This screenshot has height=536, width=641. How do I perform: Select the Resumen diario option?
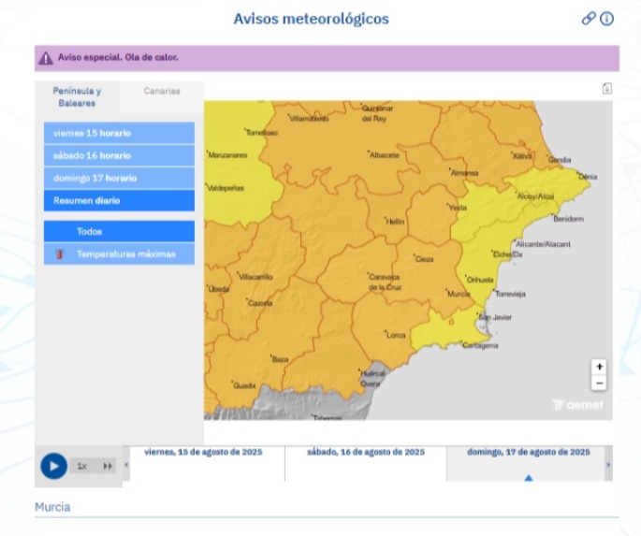coord(119,200)
